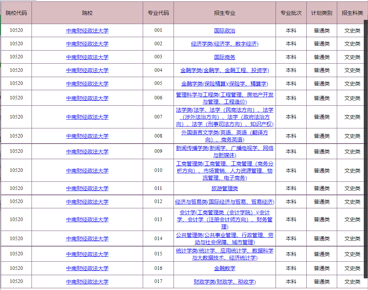Open 统计学类 major link

pyautogui.click(x=225, y=254)
